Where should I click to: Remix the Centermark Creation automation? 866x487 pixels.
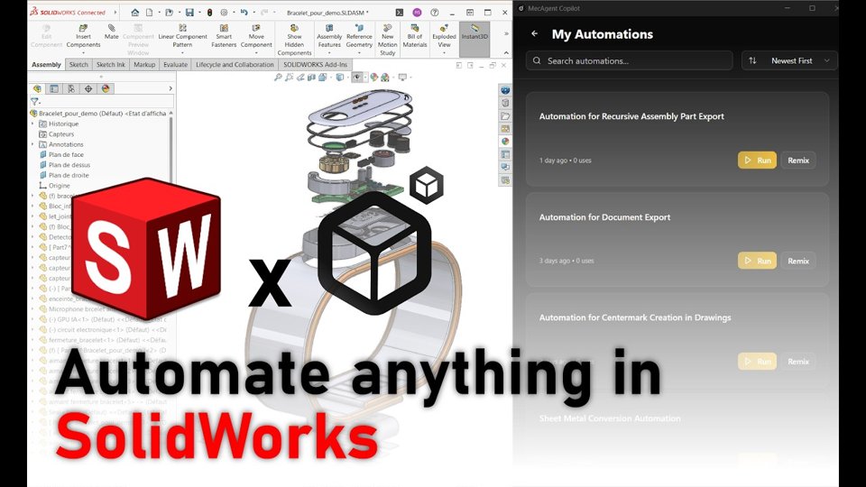tap(798, 361)
